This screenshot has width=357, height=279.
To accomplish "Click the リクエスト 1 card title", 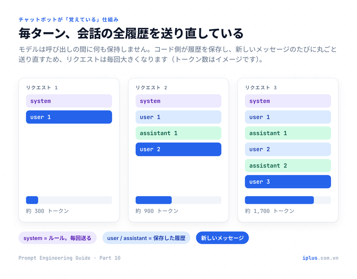I will tap(42, 88).
